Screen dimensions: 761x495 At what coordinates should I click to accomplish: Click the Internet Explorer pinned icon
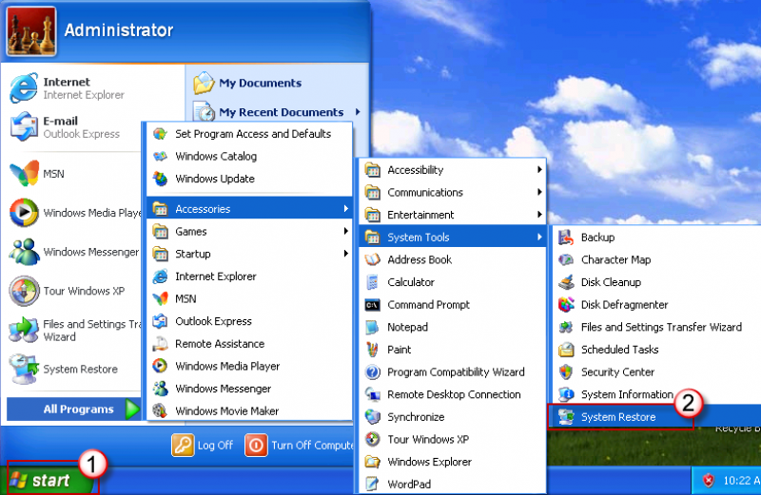[x=23, y=87]
